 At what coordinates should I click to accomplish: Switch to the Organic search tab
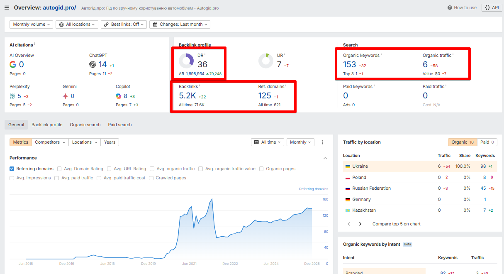point(85,125)
